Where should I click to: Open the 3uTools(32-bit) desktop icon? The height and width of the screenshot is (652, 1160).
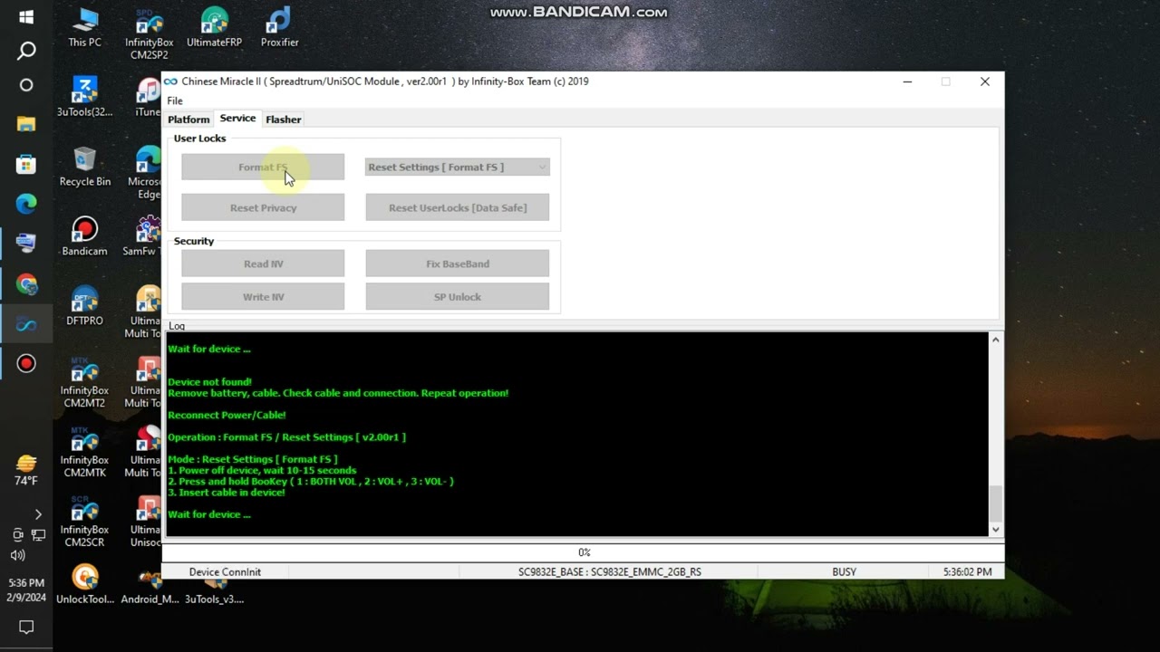click(84, 92)
